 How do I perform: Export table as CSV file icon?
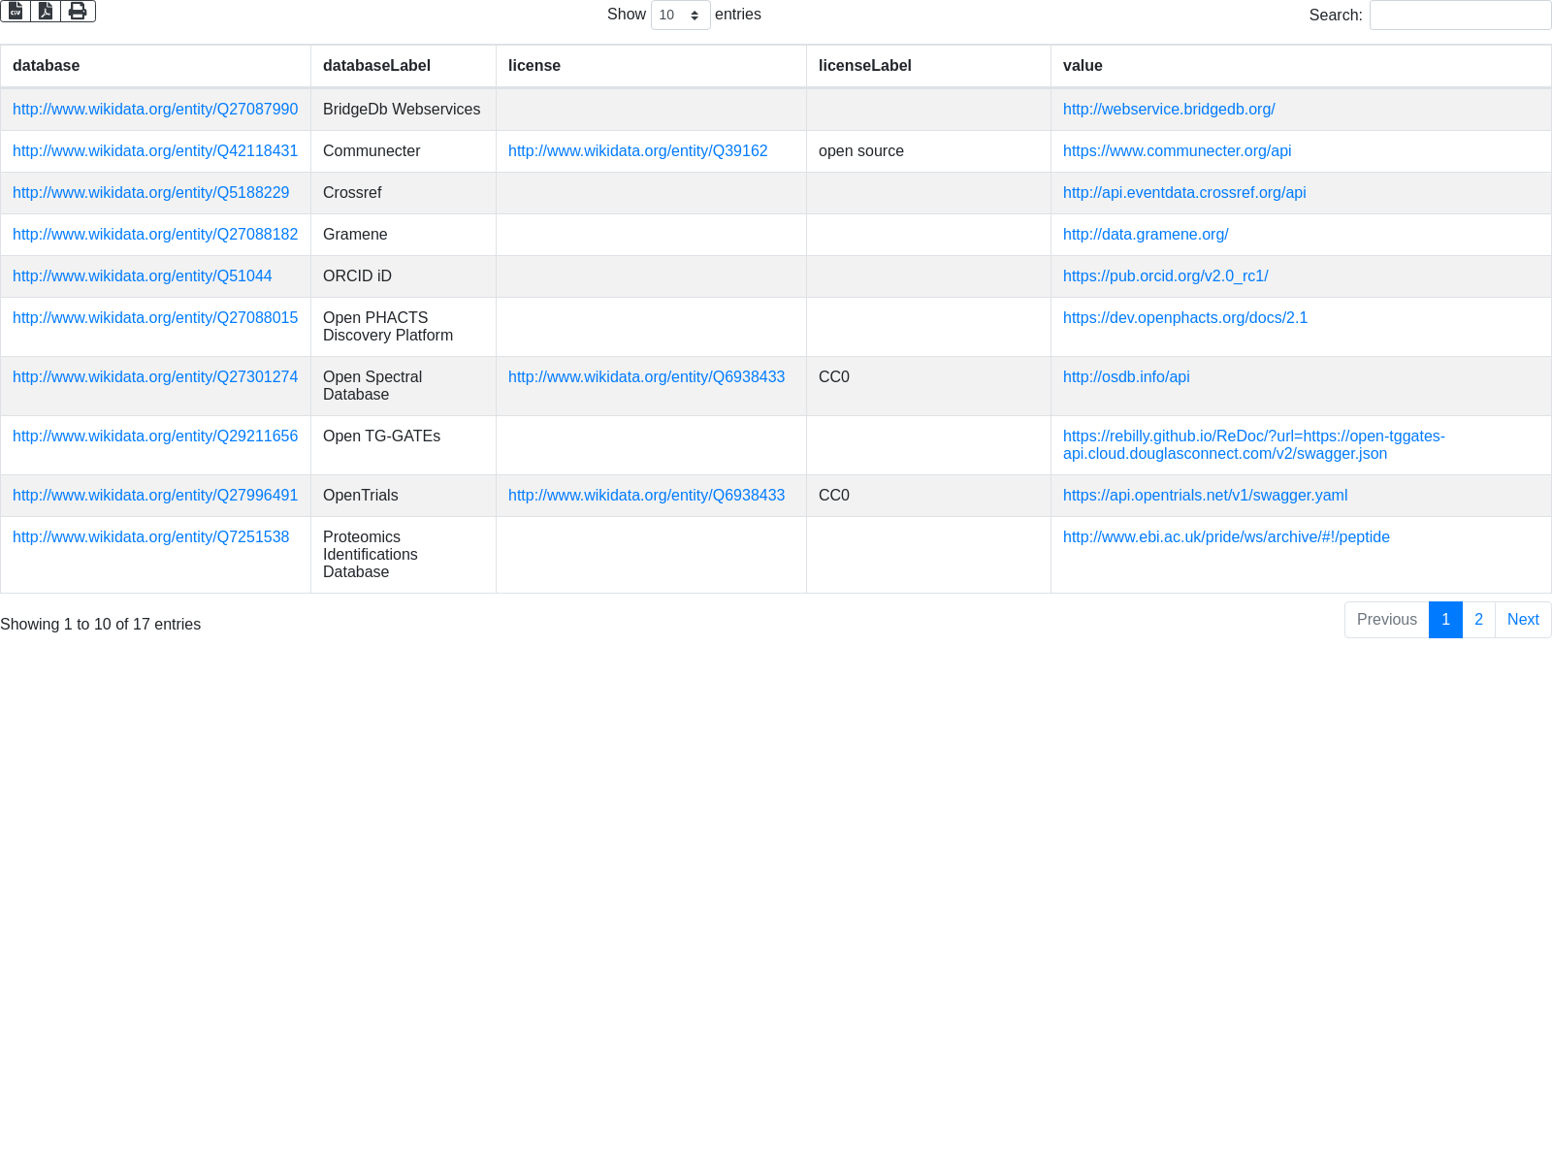coord(16,11)
